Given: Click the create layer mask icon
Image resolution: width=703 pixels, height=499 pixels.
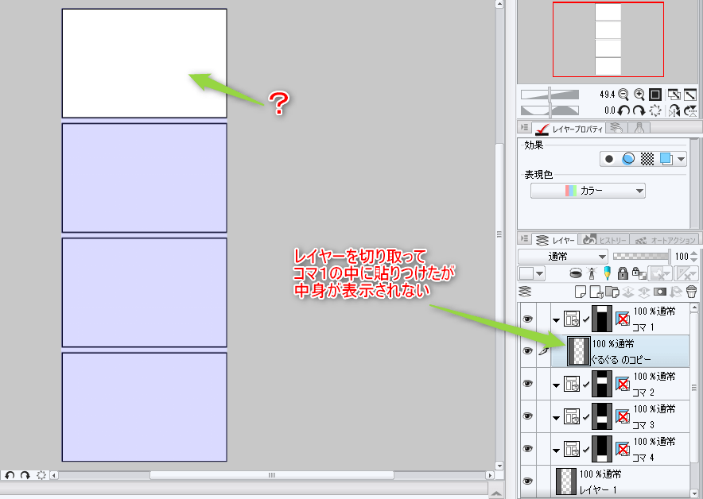Looking at the screenshot, I should [x=659, y=292].
